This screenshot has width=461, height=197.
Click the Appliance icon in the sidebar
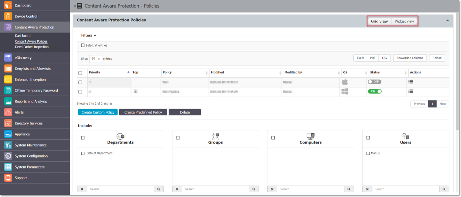[8, 134]
